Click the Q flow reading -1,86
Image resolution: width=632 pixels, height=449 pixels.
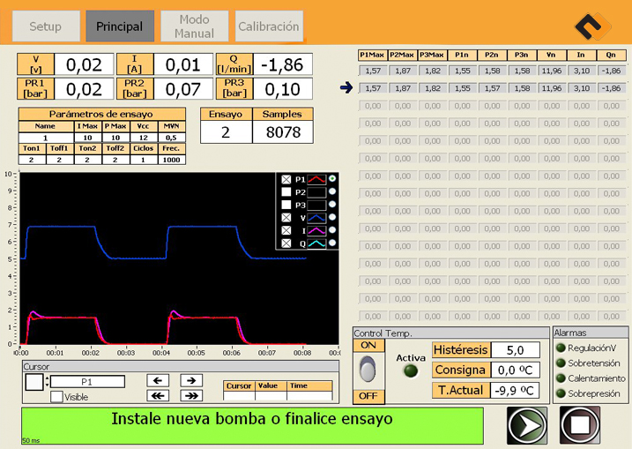click(x=283, y=64)
